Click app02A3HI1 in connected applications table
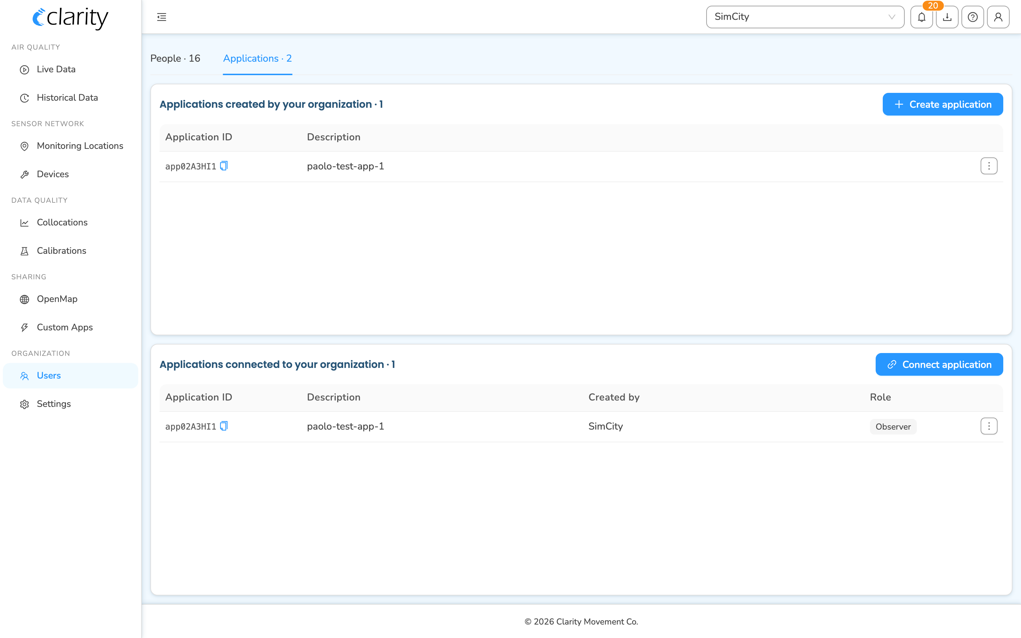This screenshot has width=1021, height=638. (x=191, y=427)
